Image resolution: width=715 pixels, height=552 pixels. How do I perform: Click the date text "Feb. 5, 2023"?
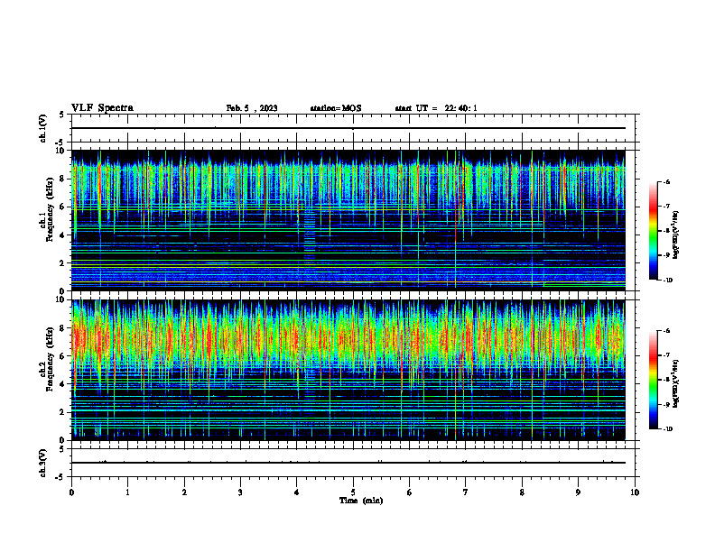click(x=252, y=108)
